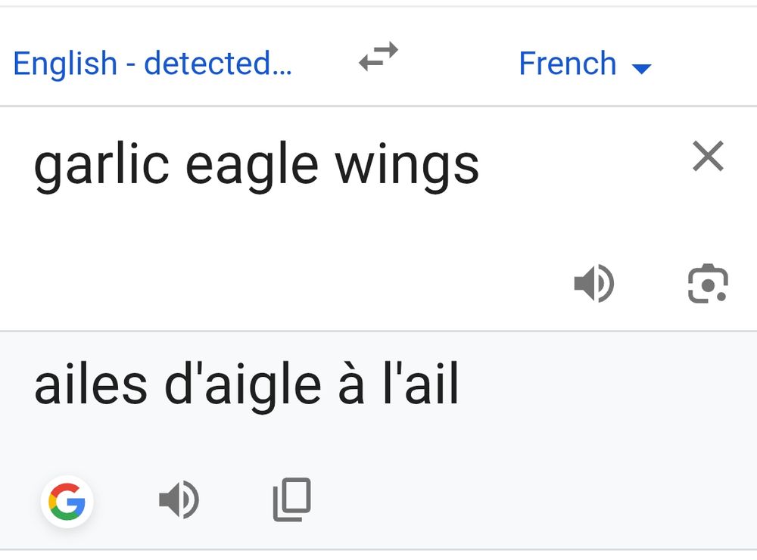Select the English - detected language label
Image resolution: width=757 pixels, height=560 pixels.
click(151, 64)
